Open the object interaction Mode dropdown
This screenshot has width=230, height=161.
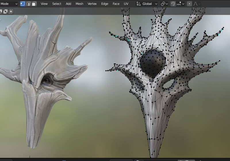point(9,4)
